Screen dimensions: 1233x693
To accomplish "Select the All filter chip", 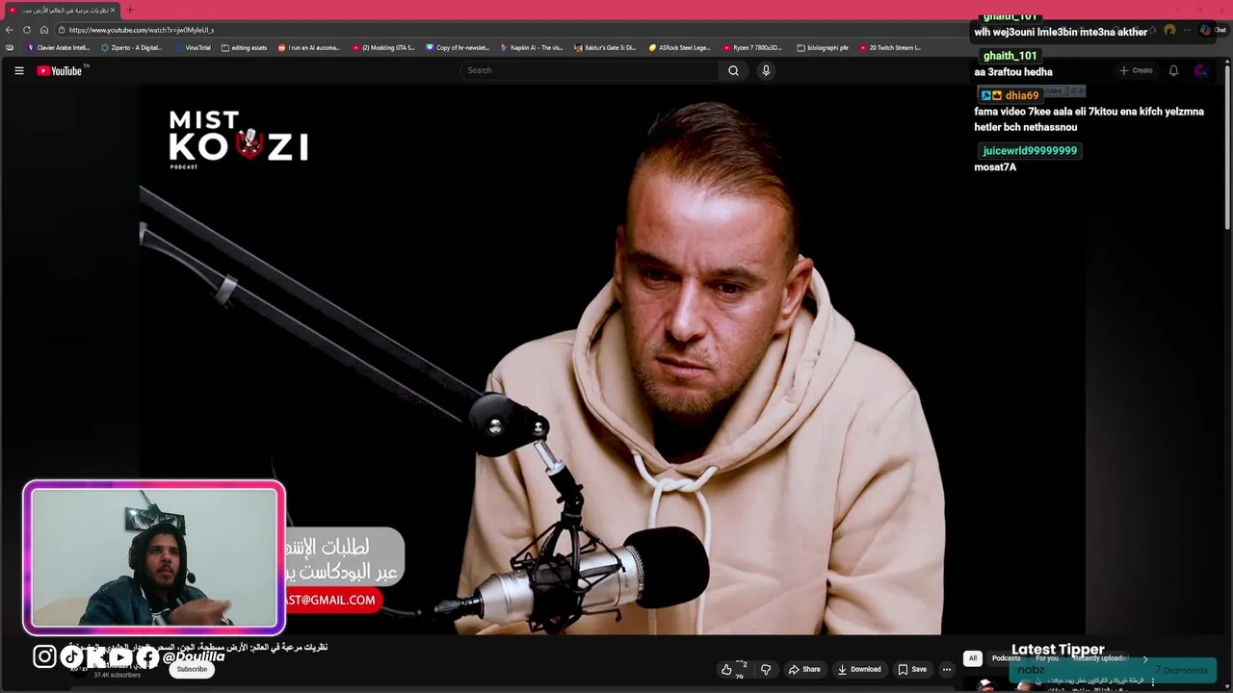I will (x=973, y=658).
